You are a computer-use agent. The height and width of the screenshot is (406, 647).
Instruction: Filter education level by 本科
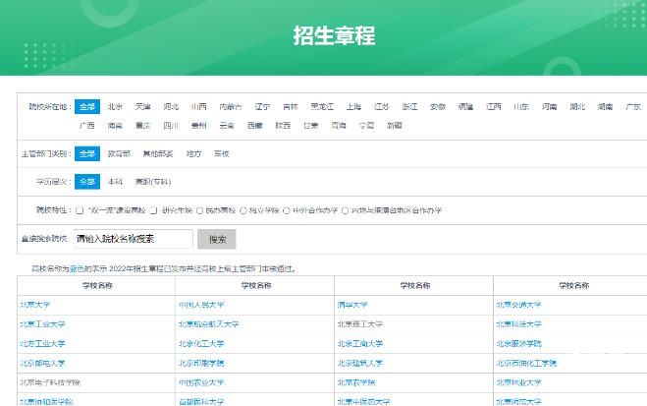pos(116,182)
